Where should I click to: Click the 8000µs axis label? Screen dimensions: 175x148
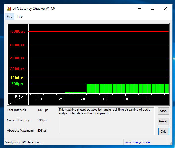tap(17, 45)
